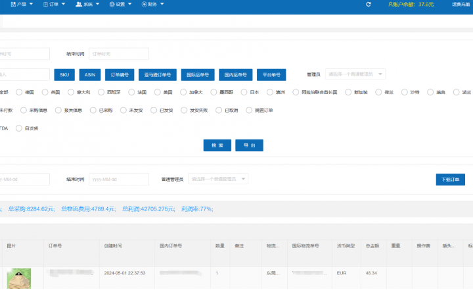Select the 发货失败 status radio
Viewport: 473px width, 296px height.
click(x=184, y=111)
